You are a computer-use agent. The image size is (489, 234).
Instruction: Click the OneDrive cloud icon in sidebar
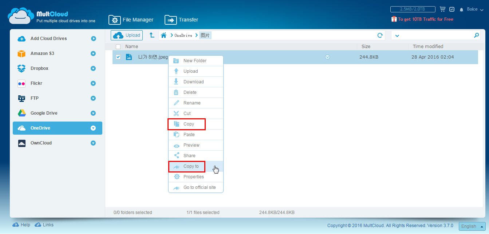21,128
